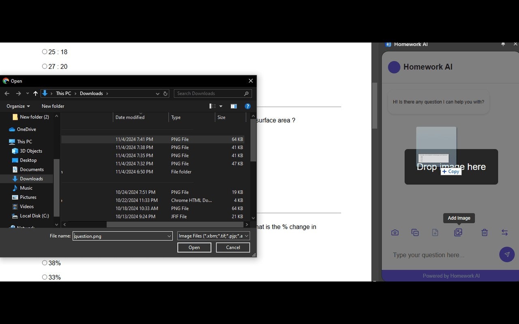Viewport: 519px width, 324px height.
Task: Select Videos in the navigation pane
Action: tap(27, 207)
